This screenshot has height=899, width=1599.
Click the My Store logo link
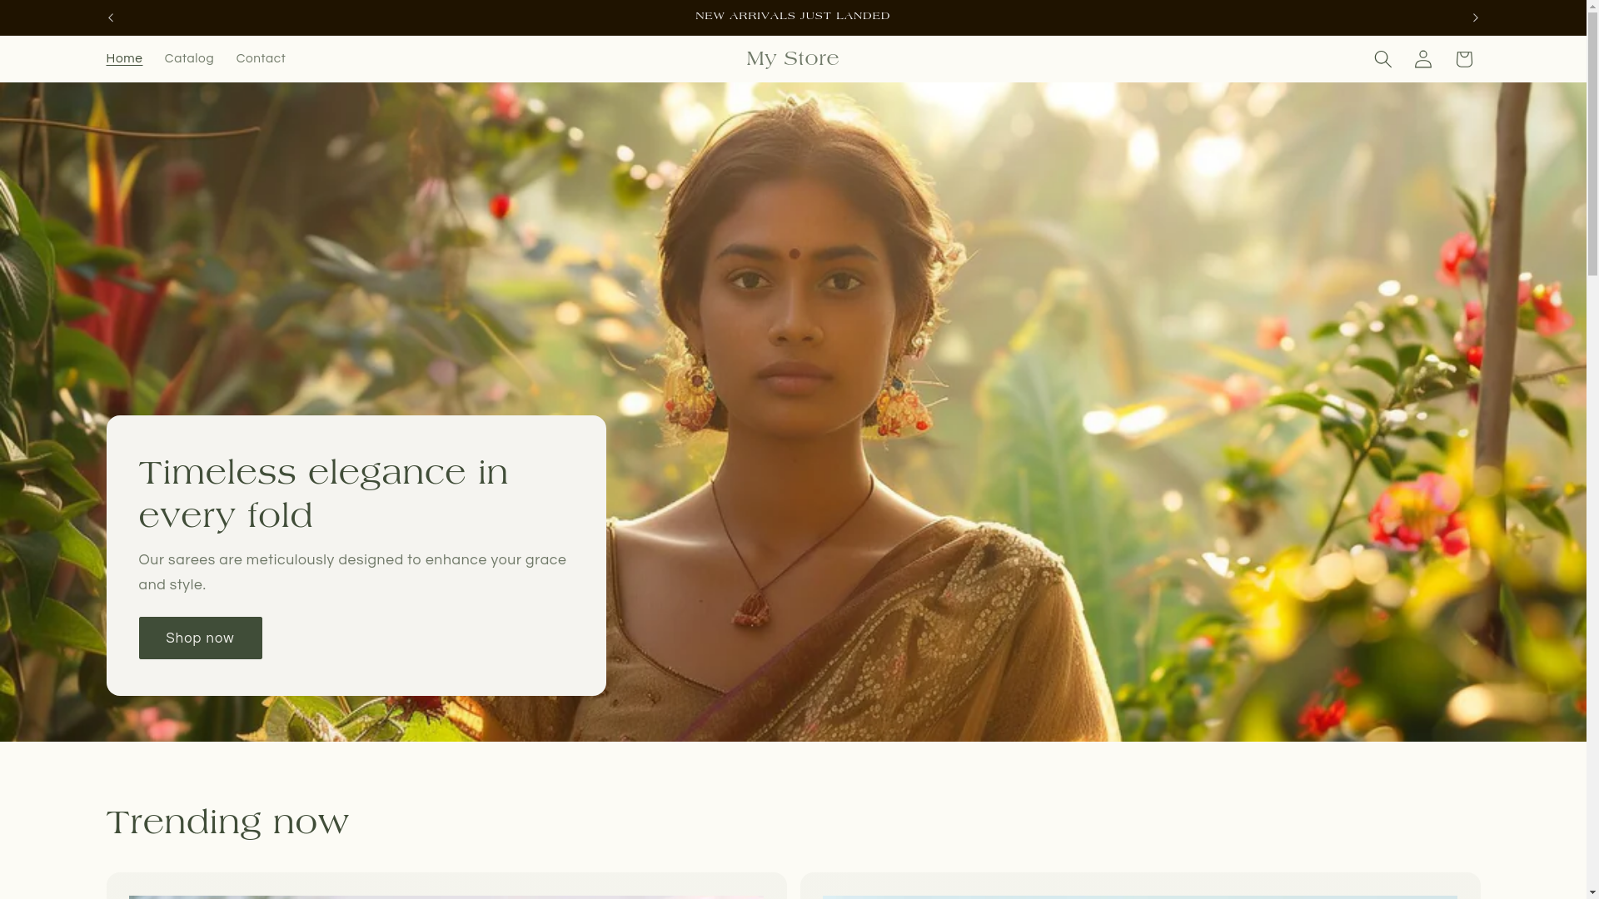[x=793, y=59]
